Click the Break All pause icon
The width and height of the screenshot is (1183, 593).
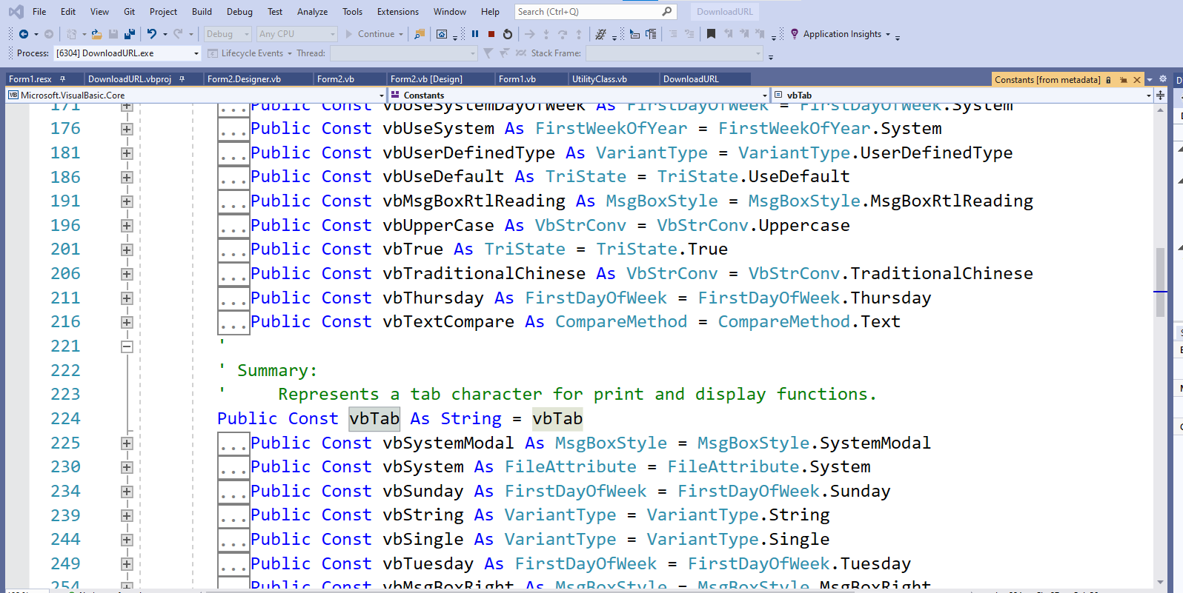click(475, 34)
